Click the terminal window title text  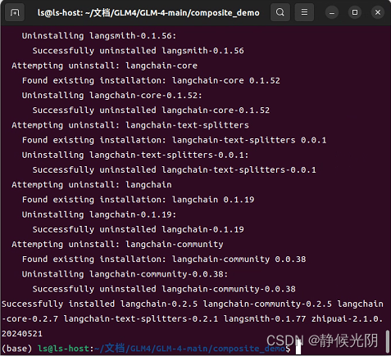148,12
